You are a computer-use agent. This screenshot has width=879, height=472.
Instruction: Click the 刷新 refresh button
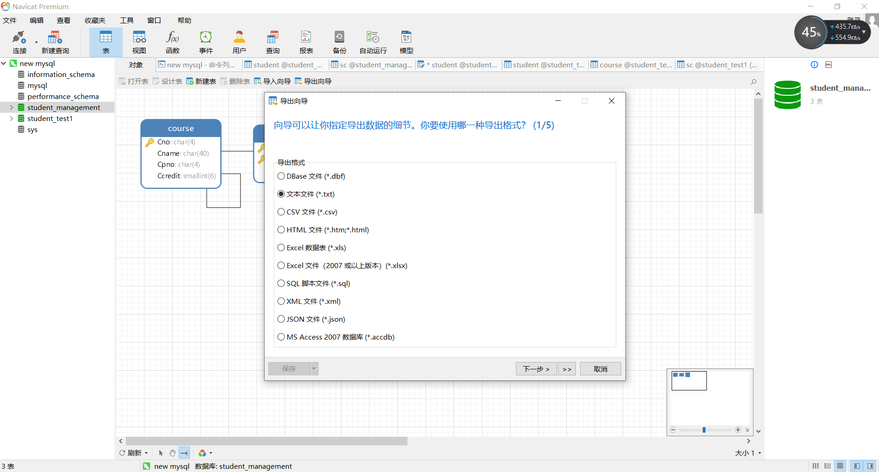point(130,453)
